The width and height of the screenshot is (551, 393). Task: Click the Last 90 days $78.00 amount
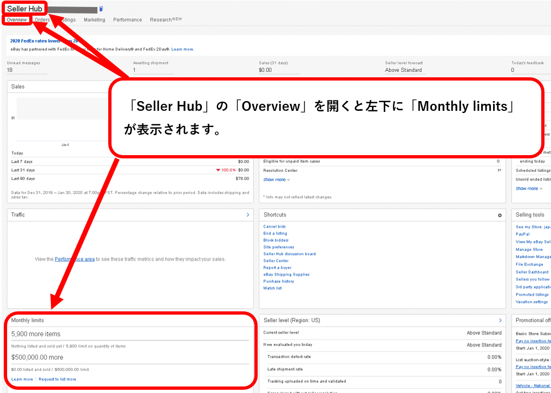click(242, 178)
